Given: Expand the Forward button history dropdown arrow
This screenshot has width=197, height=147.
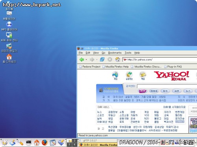Looking at the screenshot, I should [x=97, y=60].
